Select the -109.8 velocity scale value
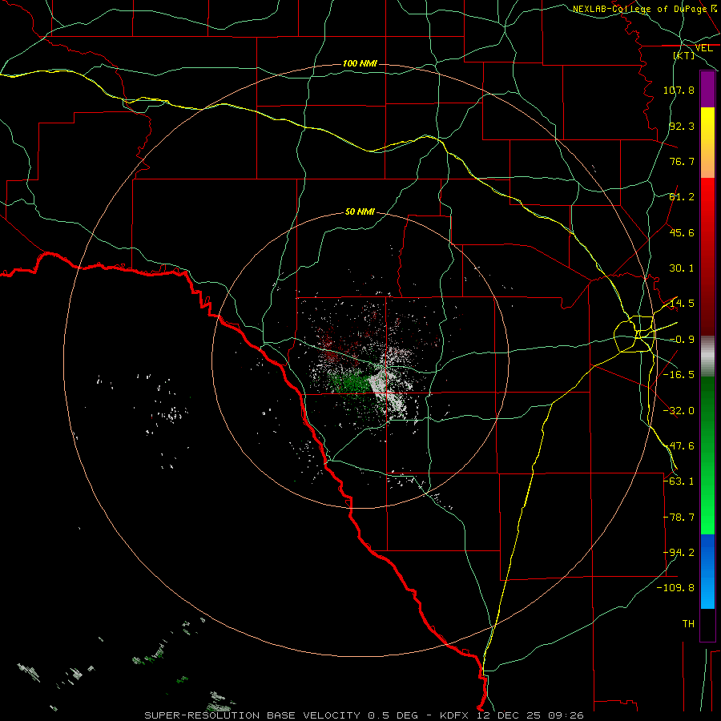 click(x=675, y=588)
